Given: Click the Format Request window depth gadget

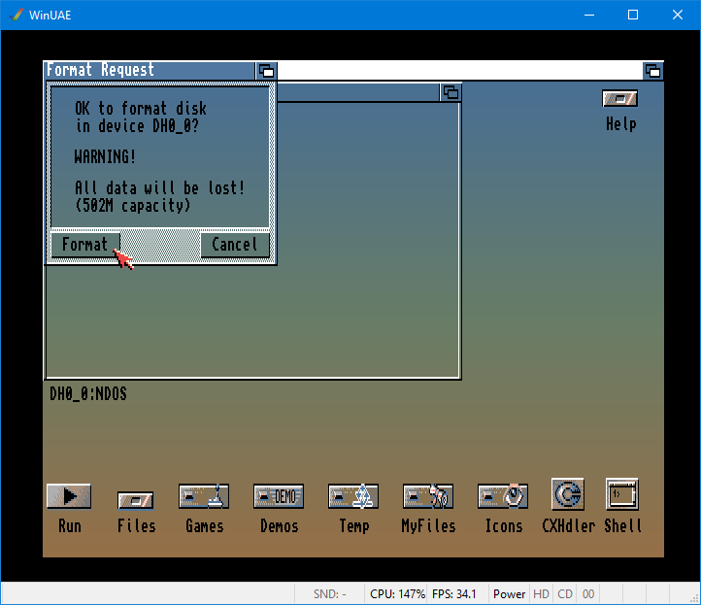Looking at the screenshot, I should 266,71.
